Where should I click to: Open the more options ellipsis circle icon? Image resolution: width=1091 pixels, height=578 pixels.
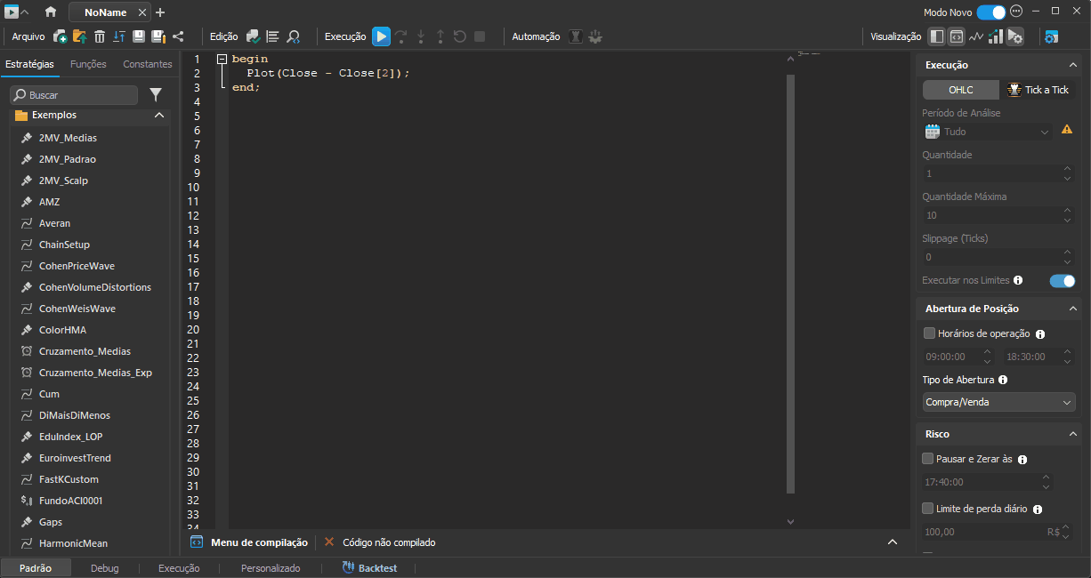coord(1017,12)
